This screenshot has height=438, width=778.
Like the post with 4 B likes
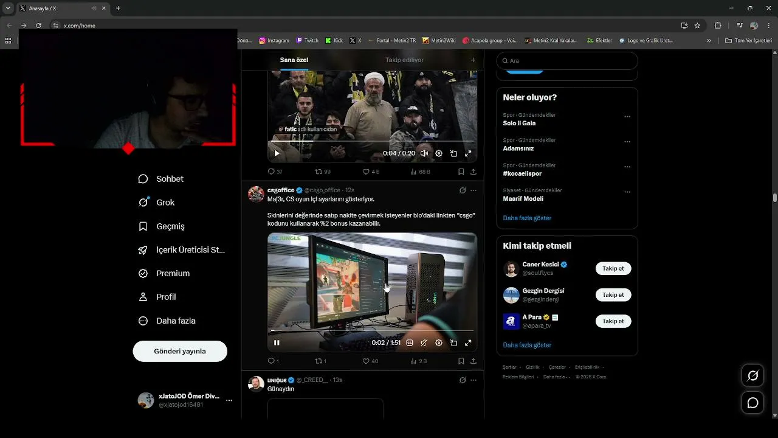(371, 172)
